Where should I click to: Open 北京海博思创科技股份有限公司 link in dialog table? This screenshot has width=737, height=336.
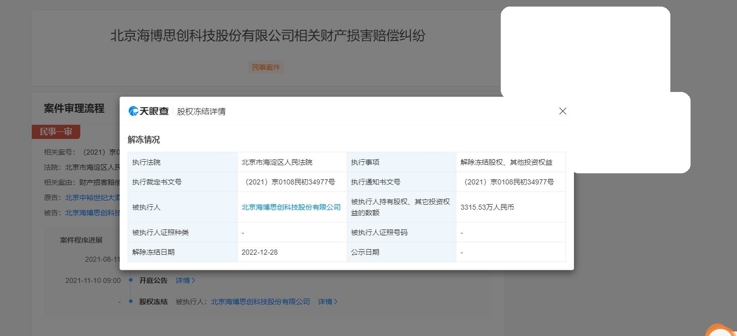[291, 207]
